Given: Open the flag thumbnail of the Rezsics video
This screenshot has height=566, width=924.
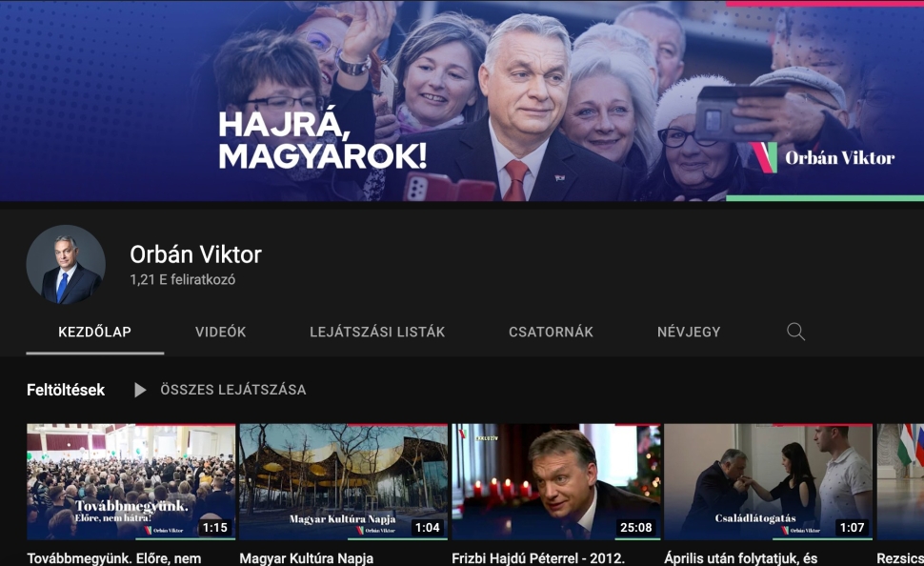Looking at the screenshot, I should [x=900, y=482].
